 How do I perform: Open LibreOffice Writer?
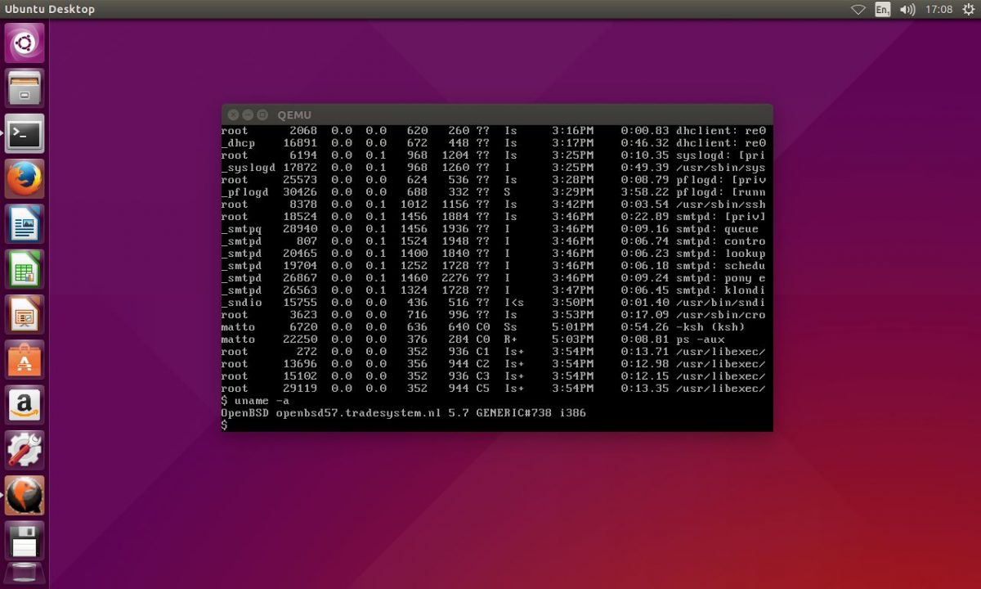(25, 223)
